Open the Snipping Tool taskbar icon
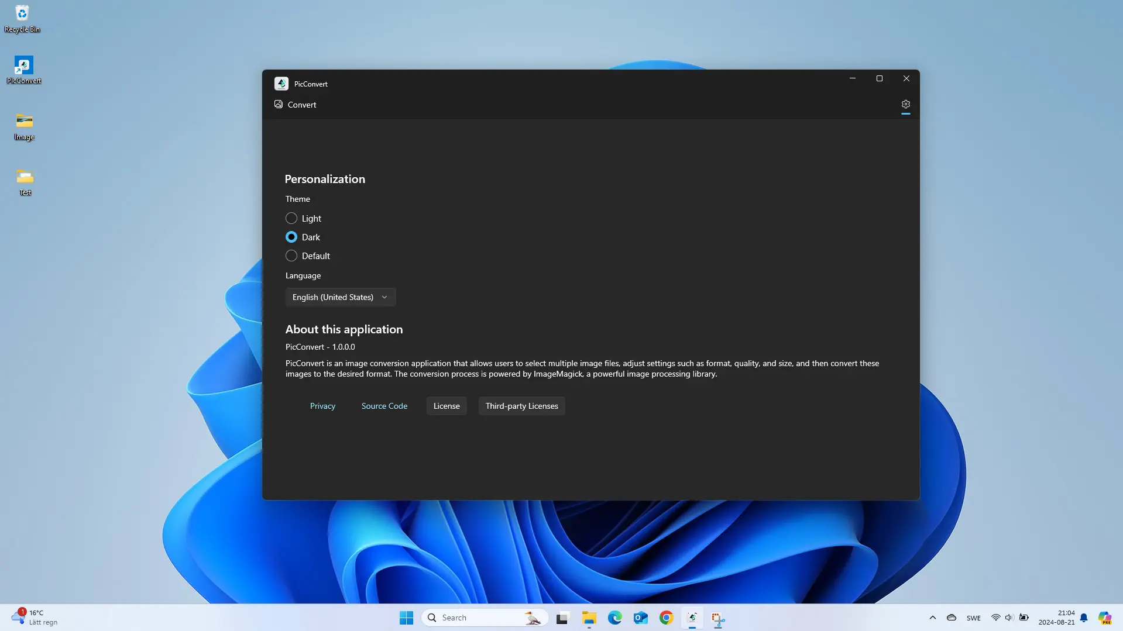 718,618
